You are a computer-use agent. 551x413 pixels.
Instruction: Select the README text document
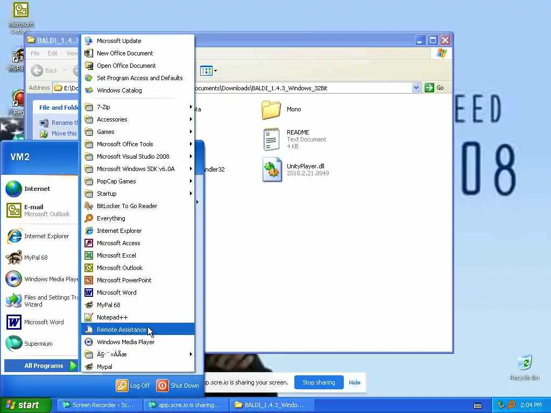(x=294, y=139)
